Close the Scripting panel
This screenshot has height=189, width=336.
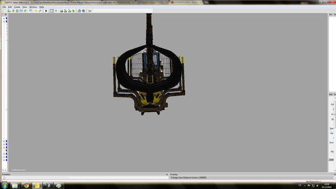tap(335, 175)
